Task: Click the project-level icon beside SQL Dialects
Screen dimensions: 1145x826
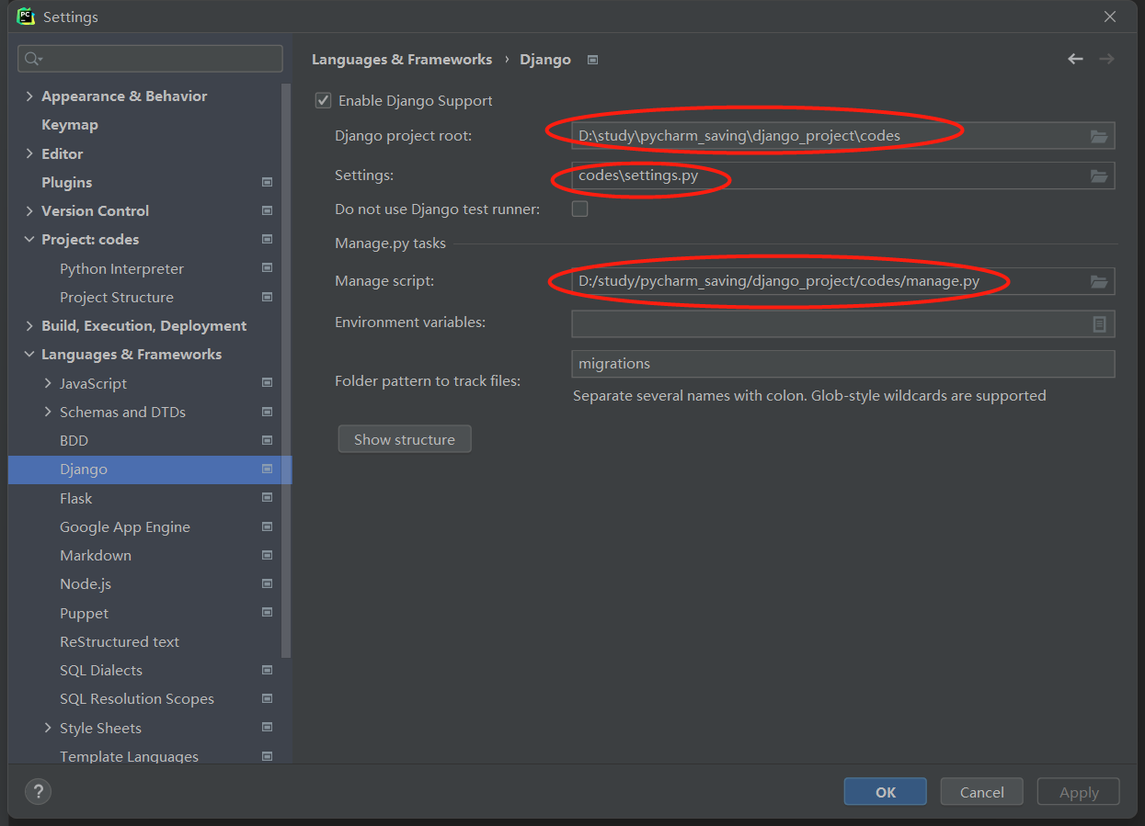Action: 267,670
